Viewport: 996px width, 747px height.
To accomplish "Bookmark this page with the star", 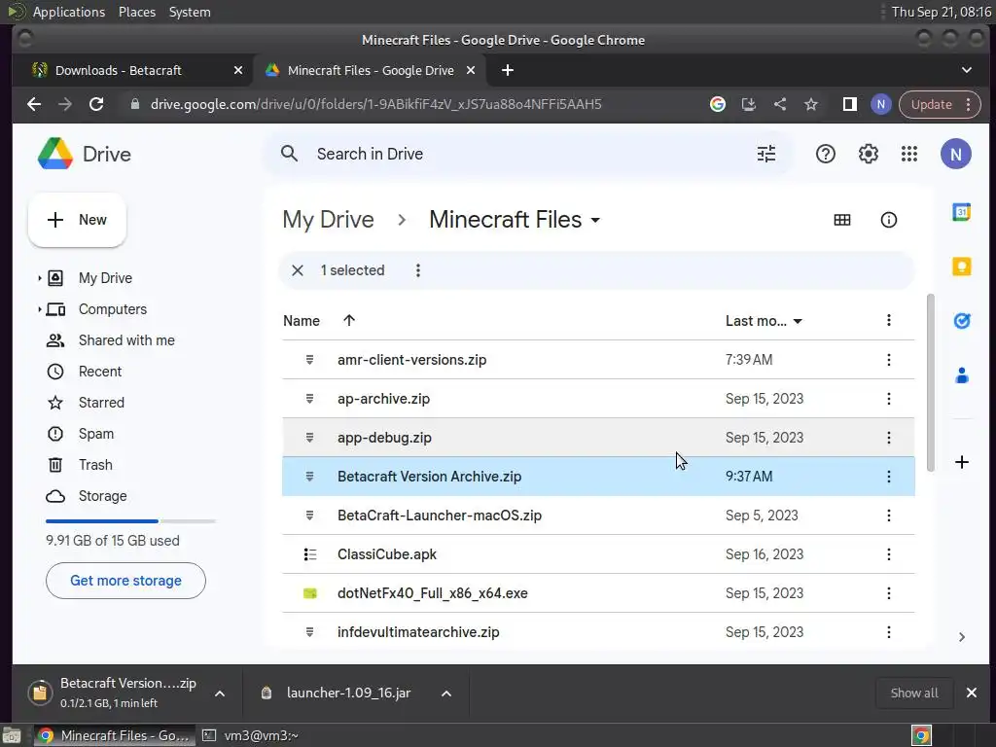I will [x=811, y=104].
